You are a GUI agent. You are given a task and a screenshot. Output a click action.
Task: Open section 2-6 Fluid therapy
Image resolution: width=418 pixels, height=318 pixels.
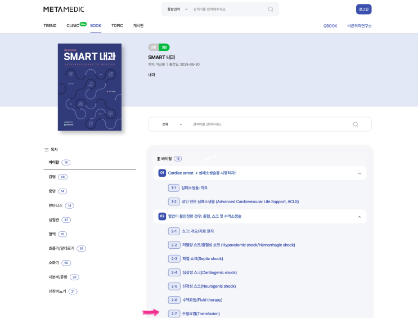(x=195, y=300)
